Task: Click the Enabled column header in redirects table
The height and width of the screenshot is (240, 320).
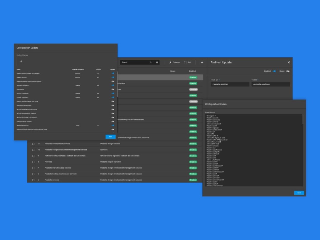Action: tap(192, 71)
